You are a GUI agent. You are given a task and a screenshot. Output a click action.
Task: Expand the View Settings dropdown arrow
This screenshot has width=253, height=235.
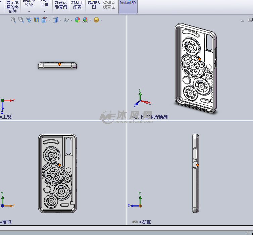tap(101, 20)
